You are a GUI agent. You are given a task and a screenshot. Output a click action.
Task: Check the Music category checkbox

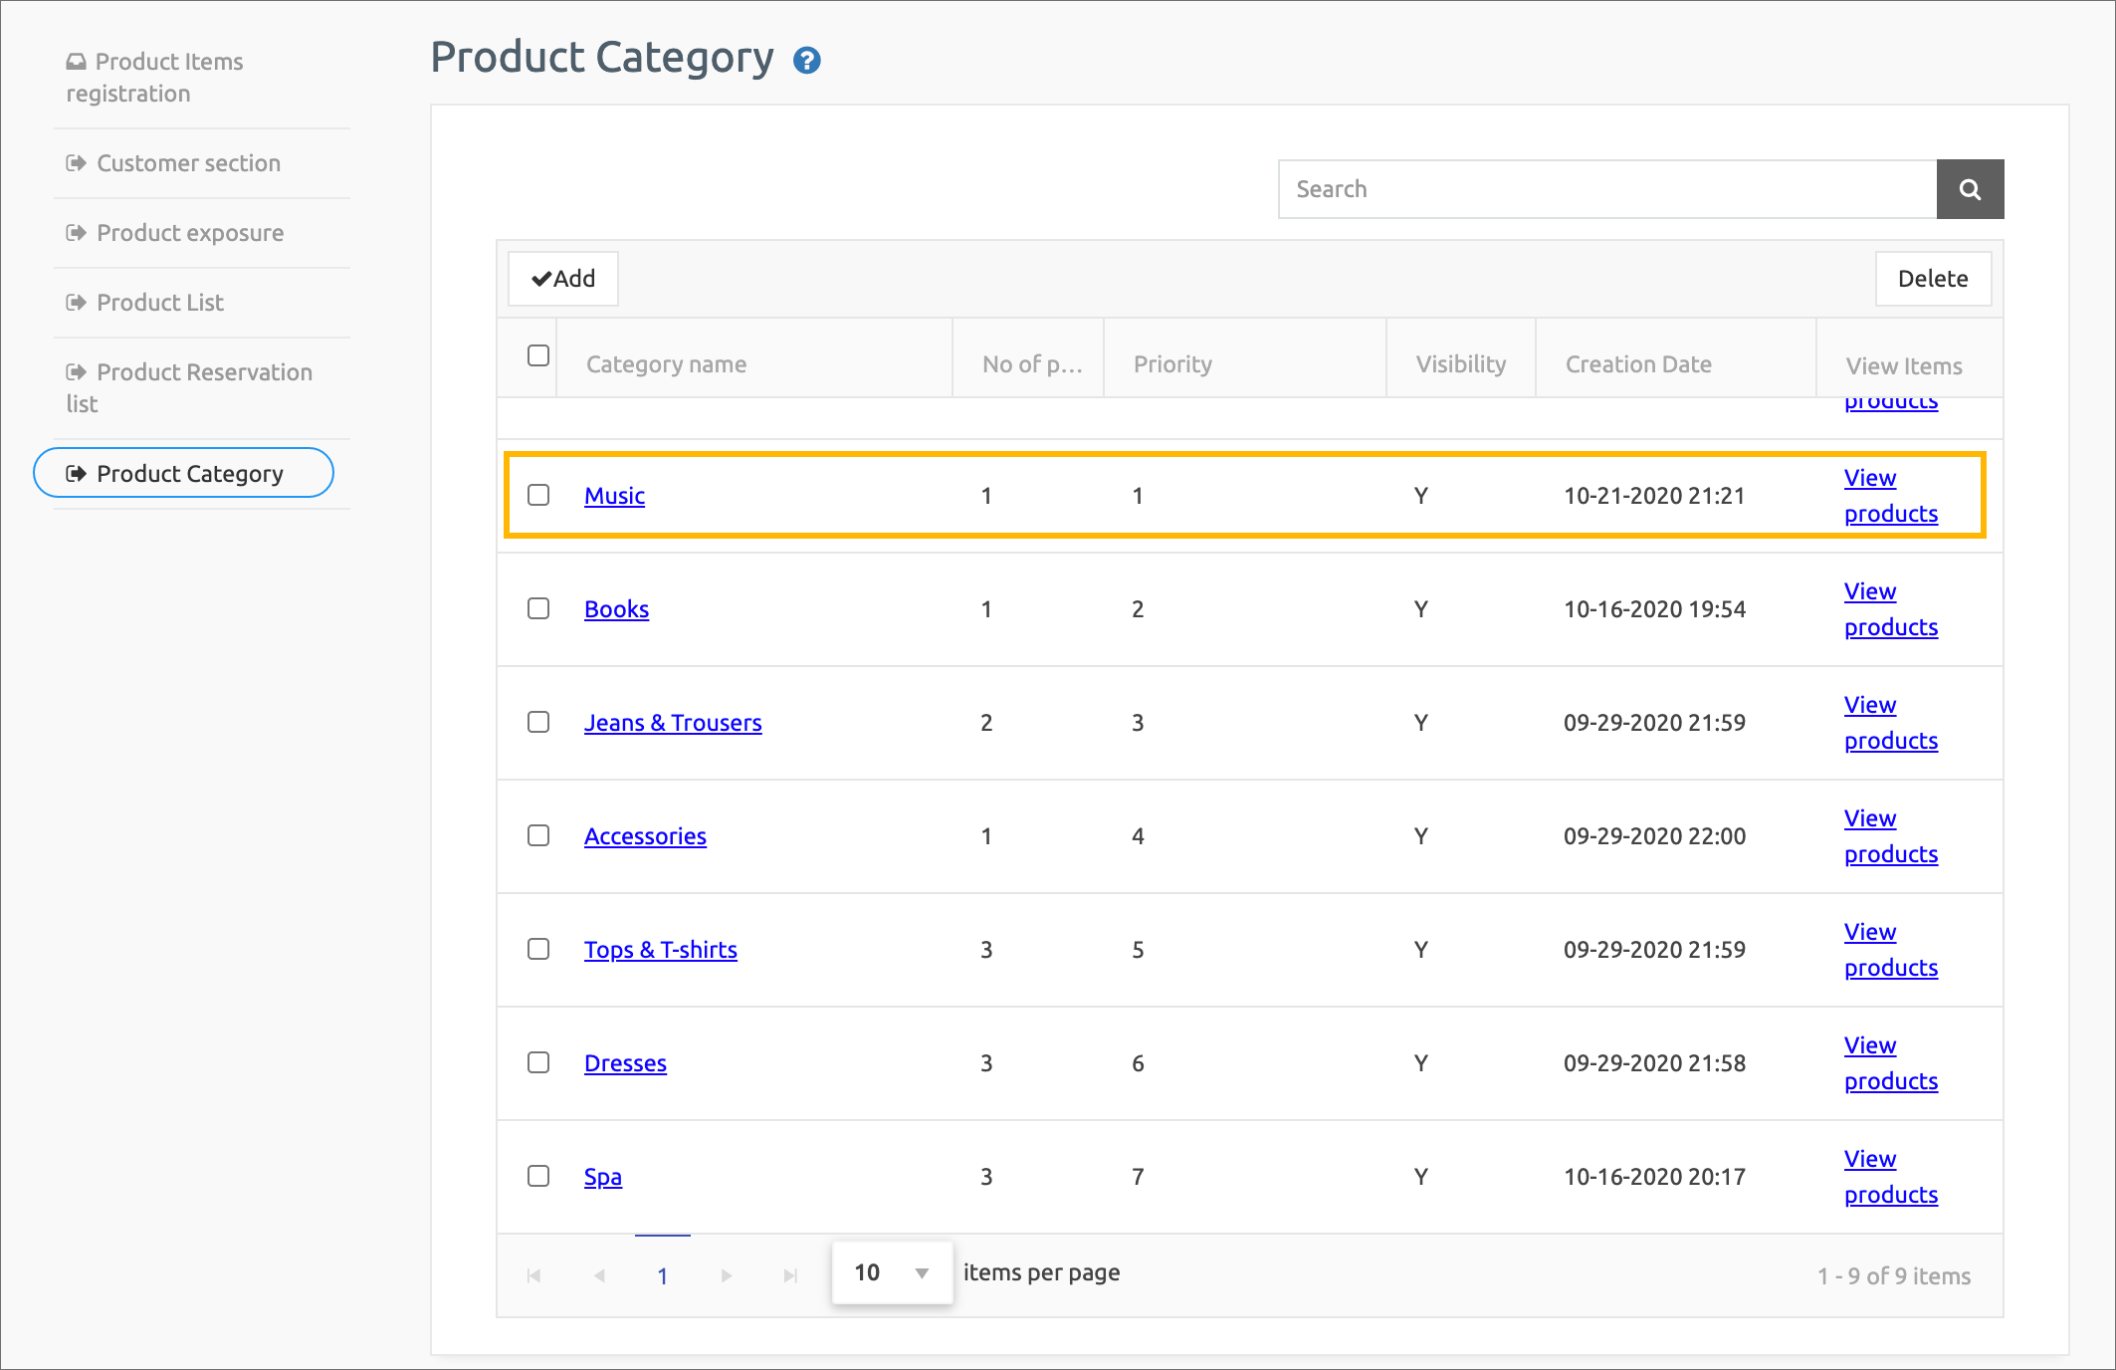pyautogui.click(x=538, y=495)
